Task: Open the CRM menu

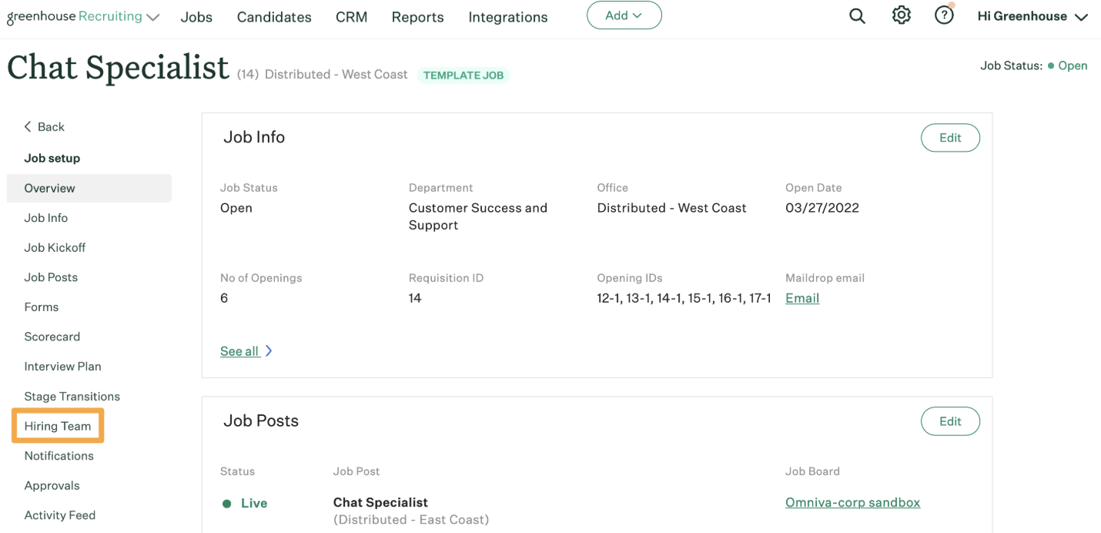Action: pyautogui.click(x=351, y=17)
